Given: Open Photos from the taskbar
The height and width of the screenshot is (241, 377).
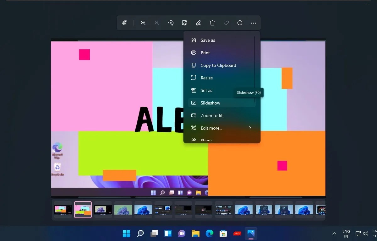Looking at the screenshot, I should coord(251,233).
